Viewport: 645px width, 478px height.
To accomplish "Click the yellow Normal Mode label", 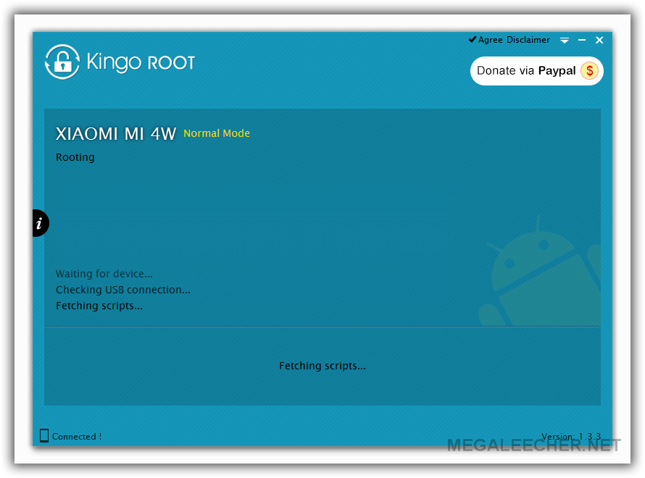I will point(217,133).
